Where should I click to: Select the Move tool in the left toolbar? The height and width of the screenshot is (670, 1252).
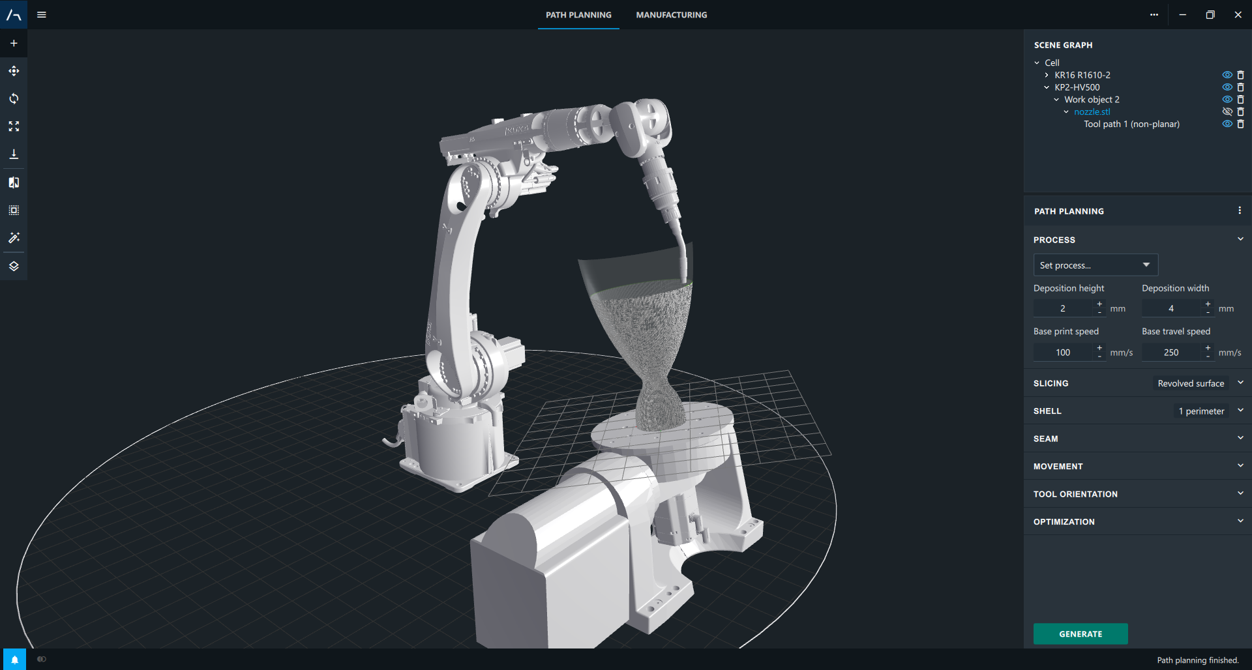pyautogui.click(x=14, y=71)
